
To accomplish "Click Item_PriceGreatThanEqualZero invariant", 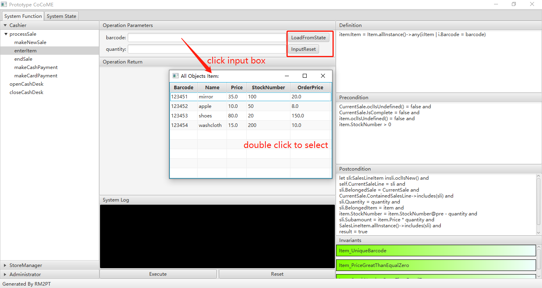I will click(436, 265).
